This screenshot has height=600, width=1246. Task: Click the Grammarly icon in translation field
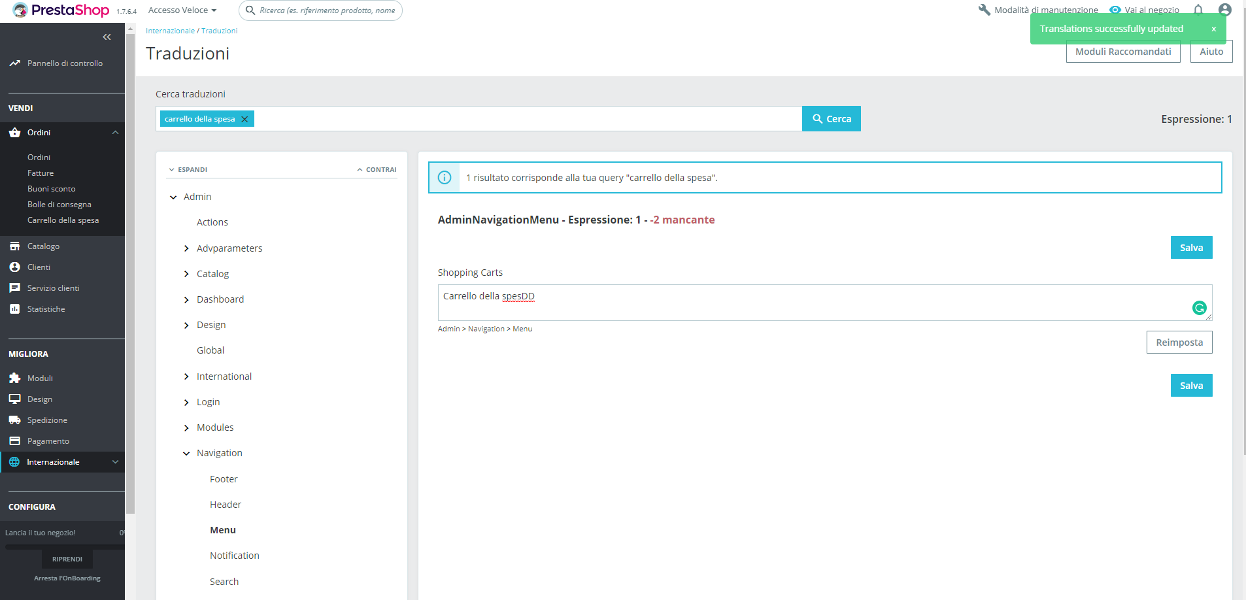point(1199,308)
